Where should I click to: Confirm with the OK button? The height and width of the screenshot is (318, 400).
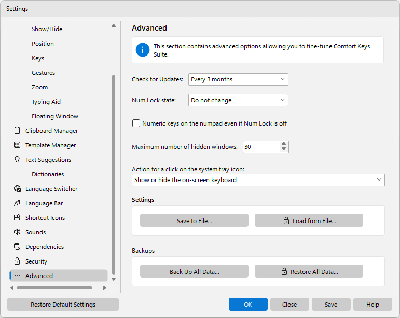click(248, 304)
